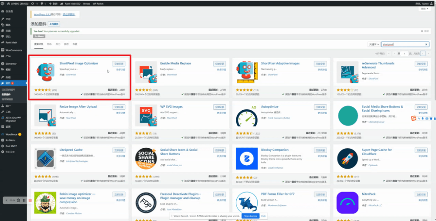Screen dimensions: 436x221
Task: Open the LiteSpeed Cache title link
Action: [x=71, y=150]
